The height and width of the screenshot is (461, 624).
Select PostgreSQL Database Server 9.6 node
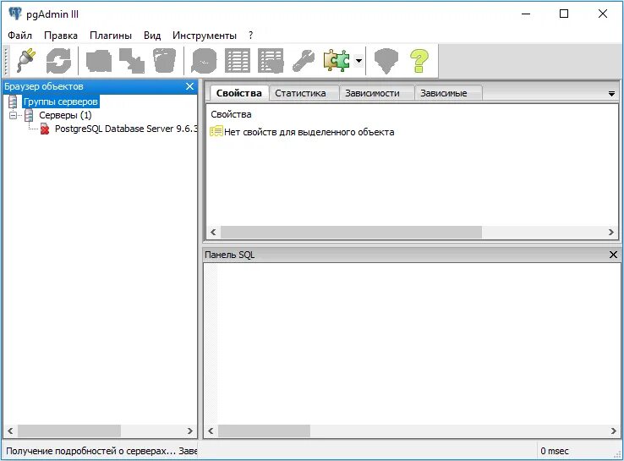point(126,129)
